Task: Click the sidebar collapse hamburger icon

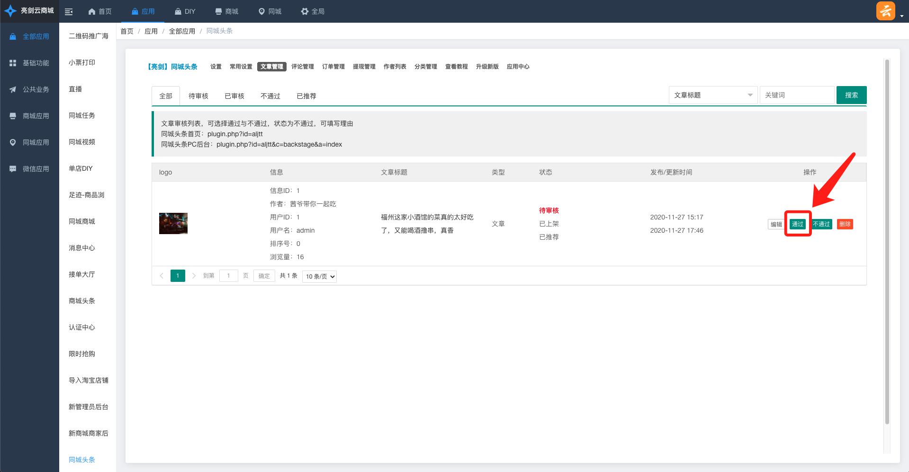Action: tap(69, 12)
